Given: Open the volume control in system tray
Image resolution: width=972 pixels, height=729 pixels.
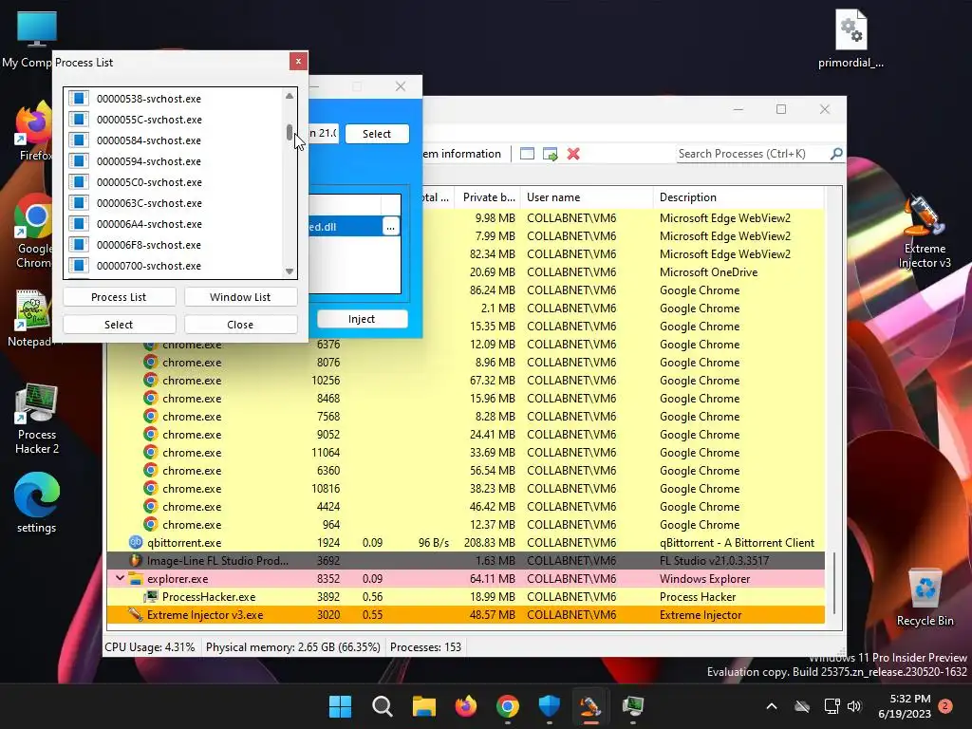Looking at the screenshot, I should tap(854, 706).
